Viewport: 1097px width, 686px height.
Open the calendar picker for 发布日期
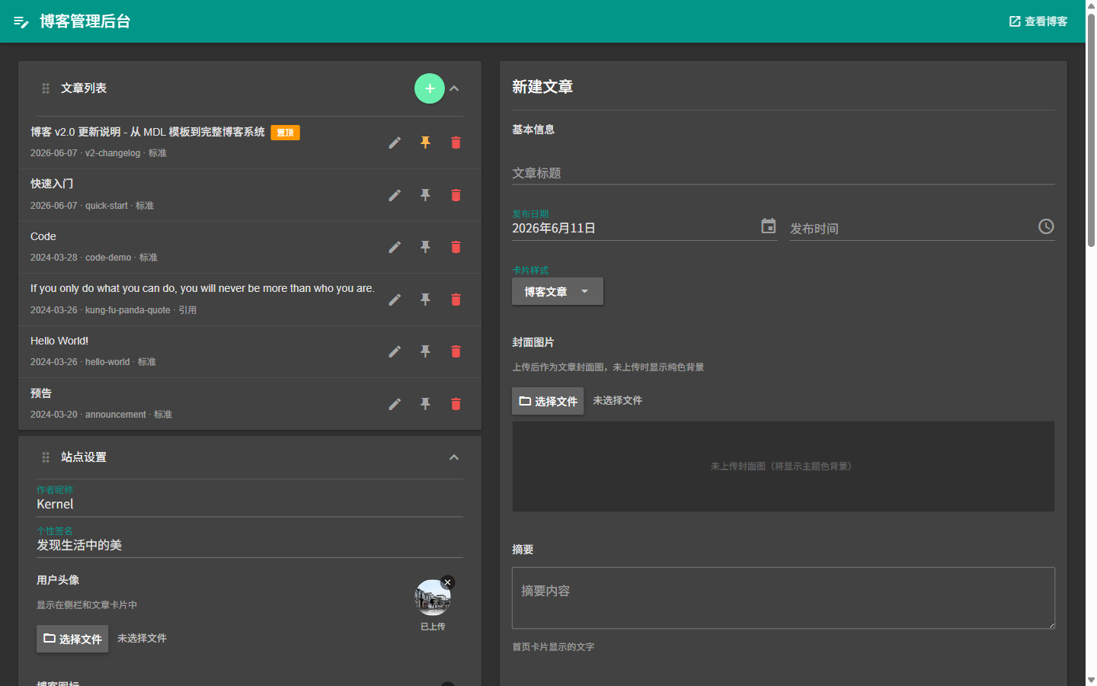769,226
